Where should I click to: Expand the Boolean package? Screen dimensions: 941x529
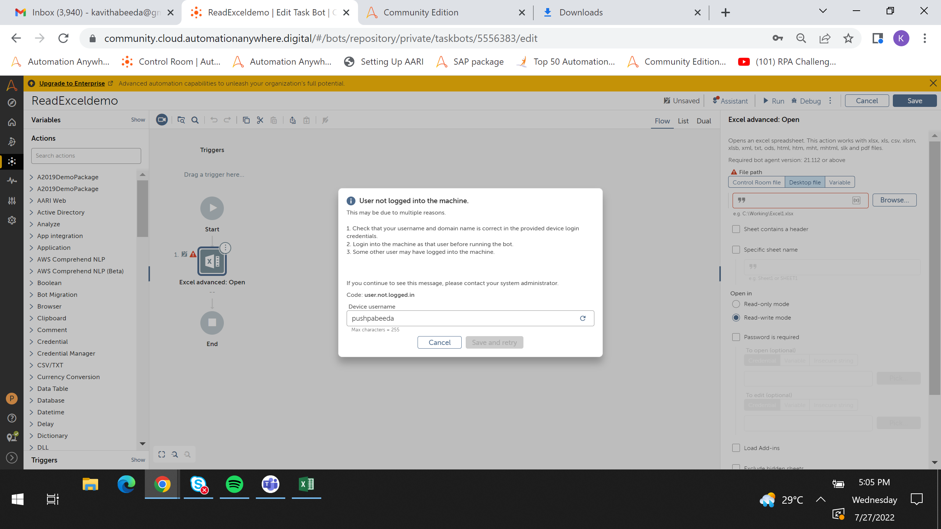(32, 283)
